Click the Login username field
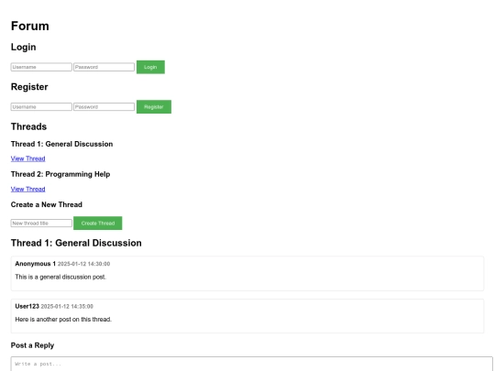Viewport: 495px width, 371px height. [41, 67]
